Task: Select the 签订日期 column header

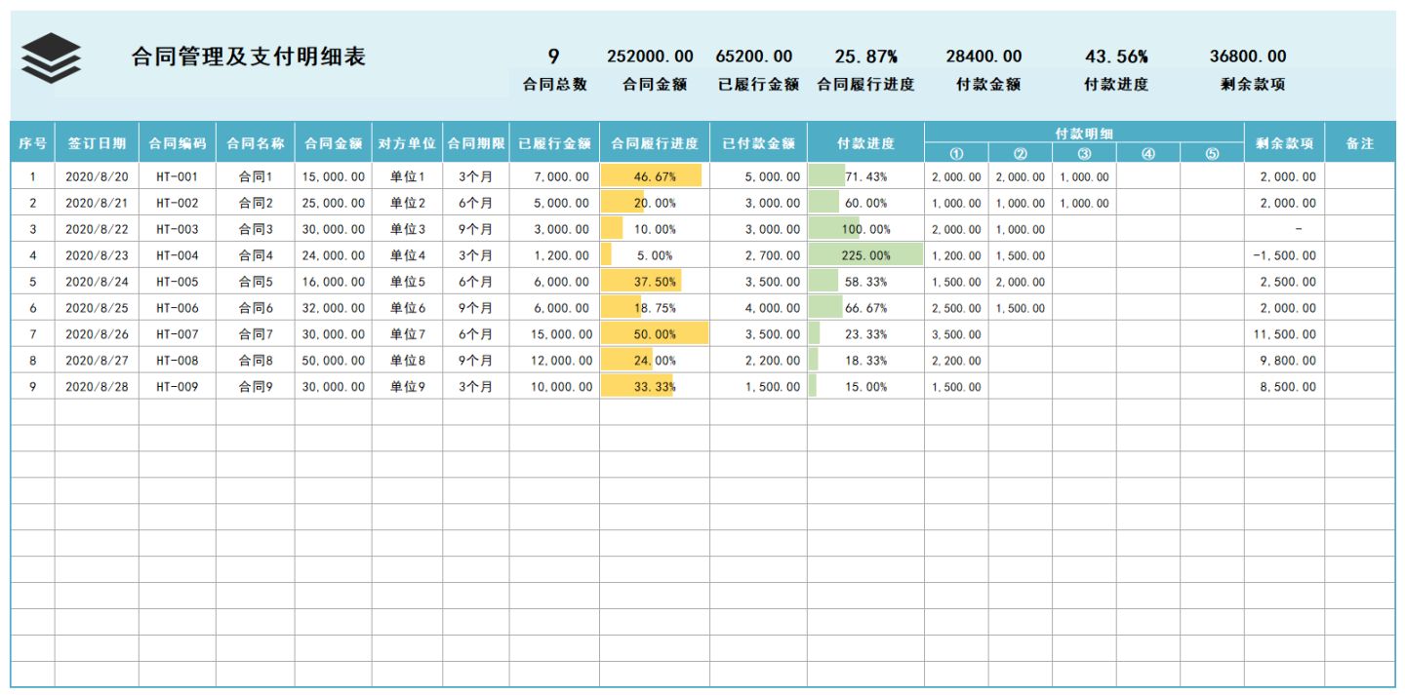Action: click(x=97, y=143)
